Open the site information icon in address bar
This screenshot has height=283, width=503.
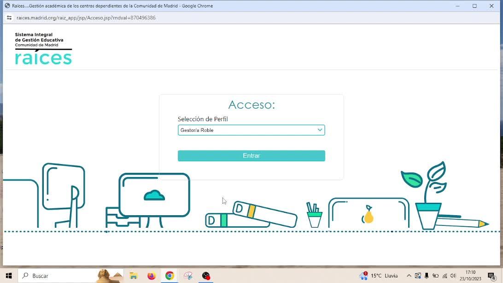click(x=9, y=18)
